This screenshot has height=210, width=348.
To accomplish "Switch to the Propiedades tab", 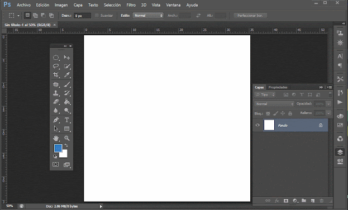I will click(x=278, y=87).
